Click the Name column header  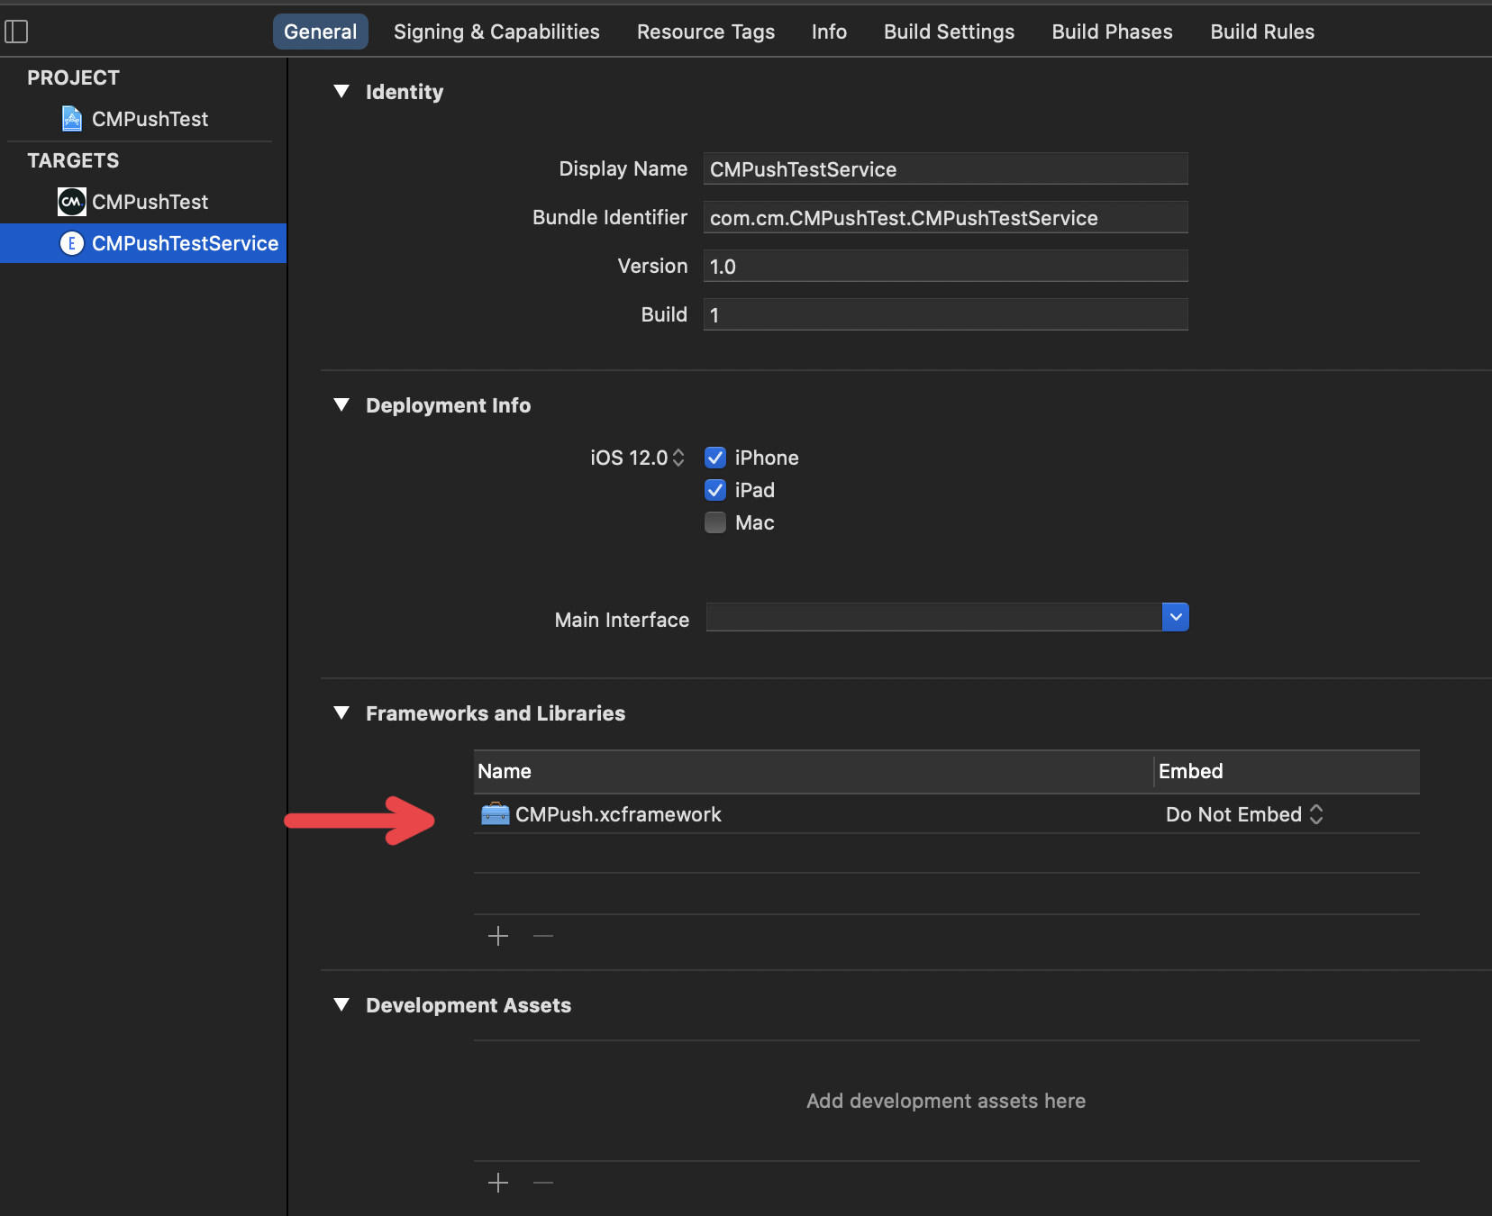814,771
